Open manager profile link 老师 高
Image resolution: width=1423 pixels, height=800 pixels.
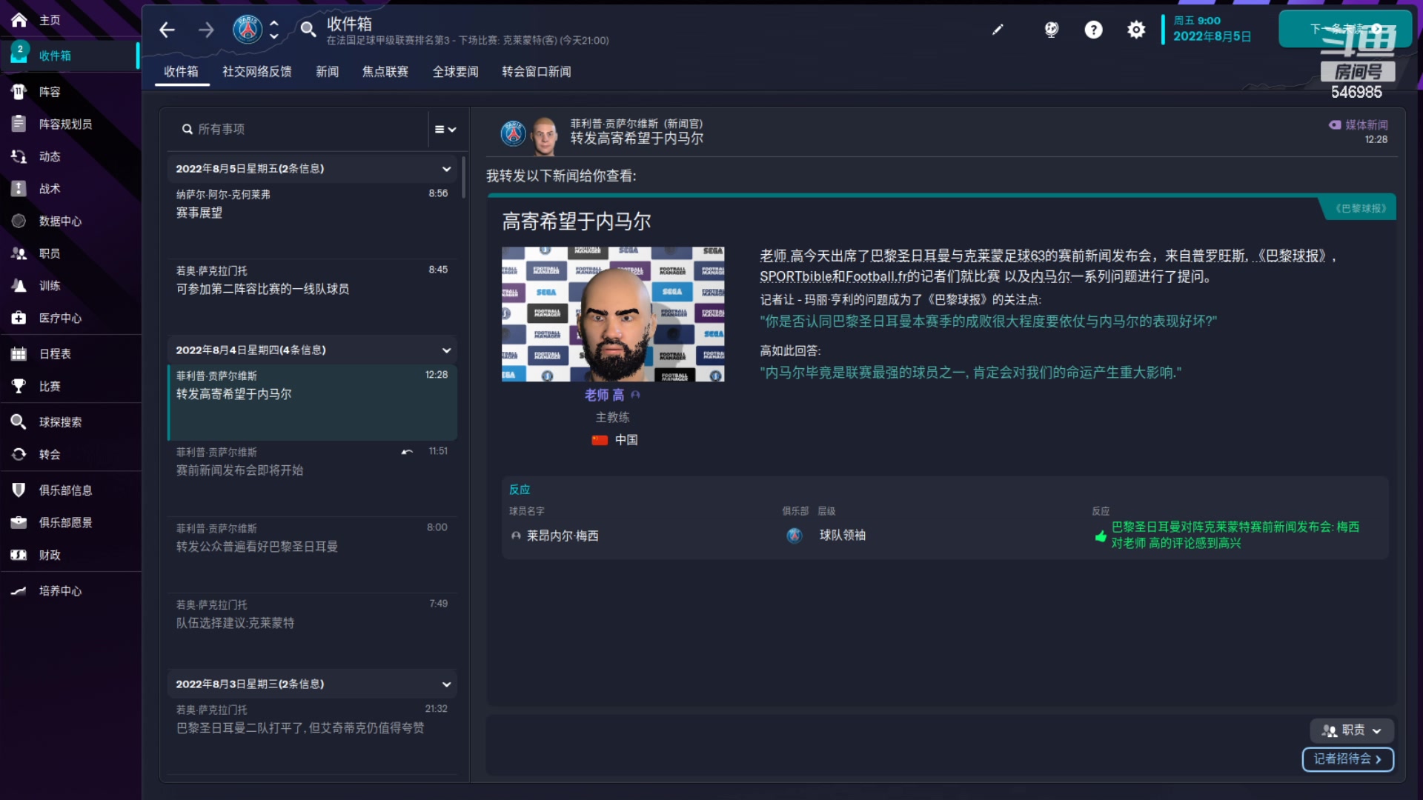(605, 396)
